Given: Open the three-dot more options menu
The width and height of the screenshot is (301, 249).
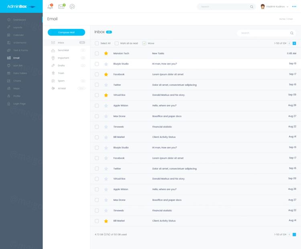Looking at the screenshot, I should 294,6.
